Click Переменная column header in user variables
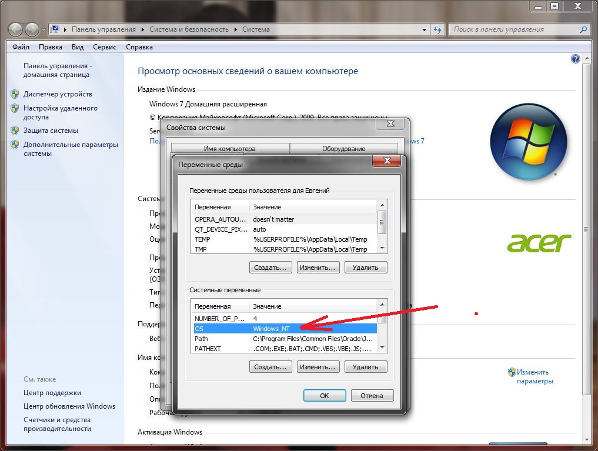This screenshot has height=451, width=598. click(221, 207)
